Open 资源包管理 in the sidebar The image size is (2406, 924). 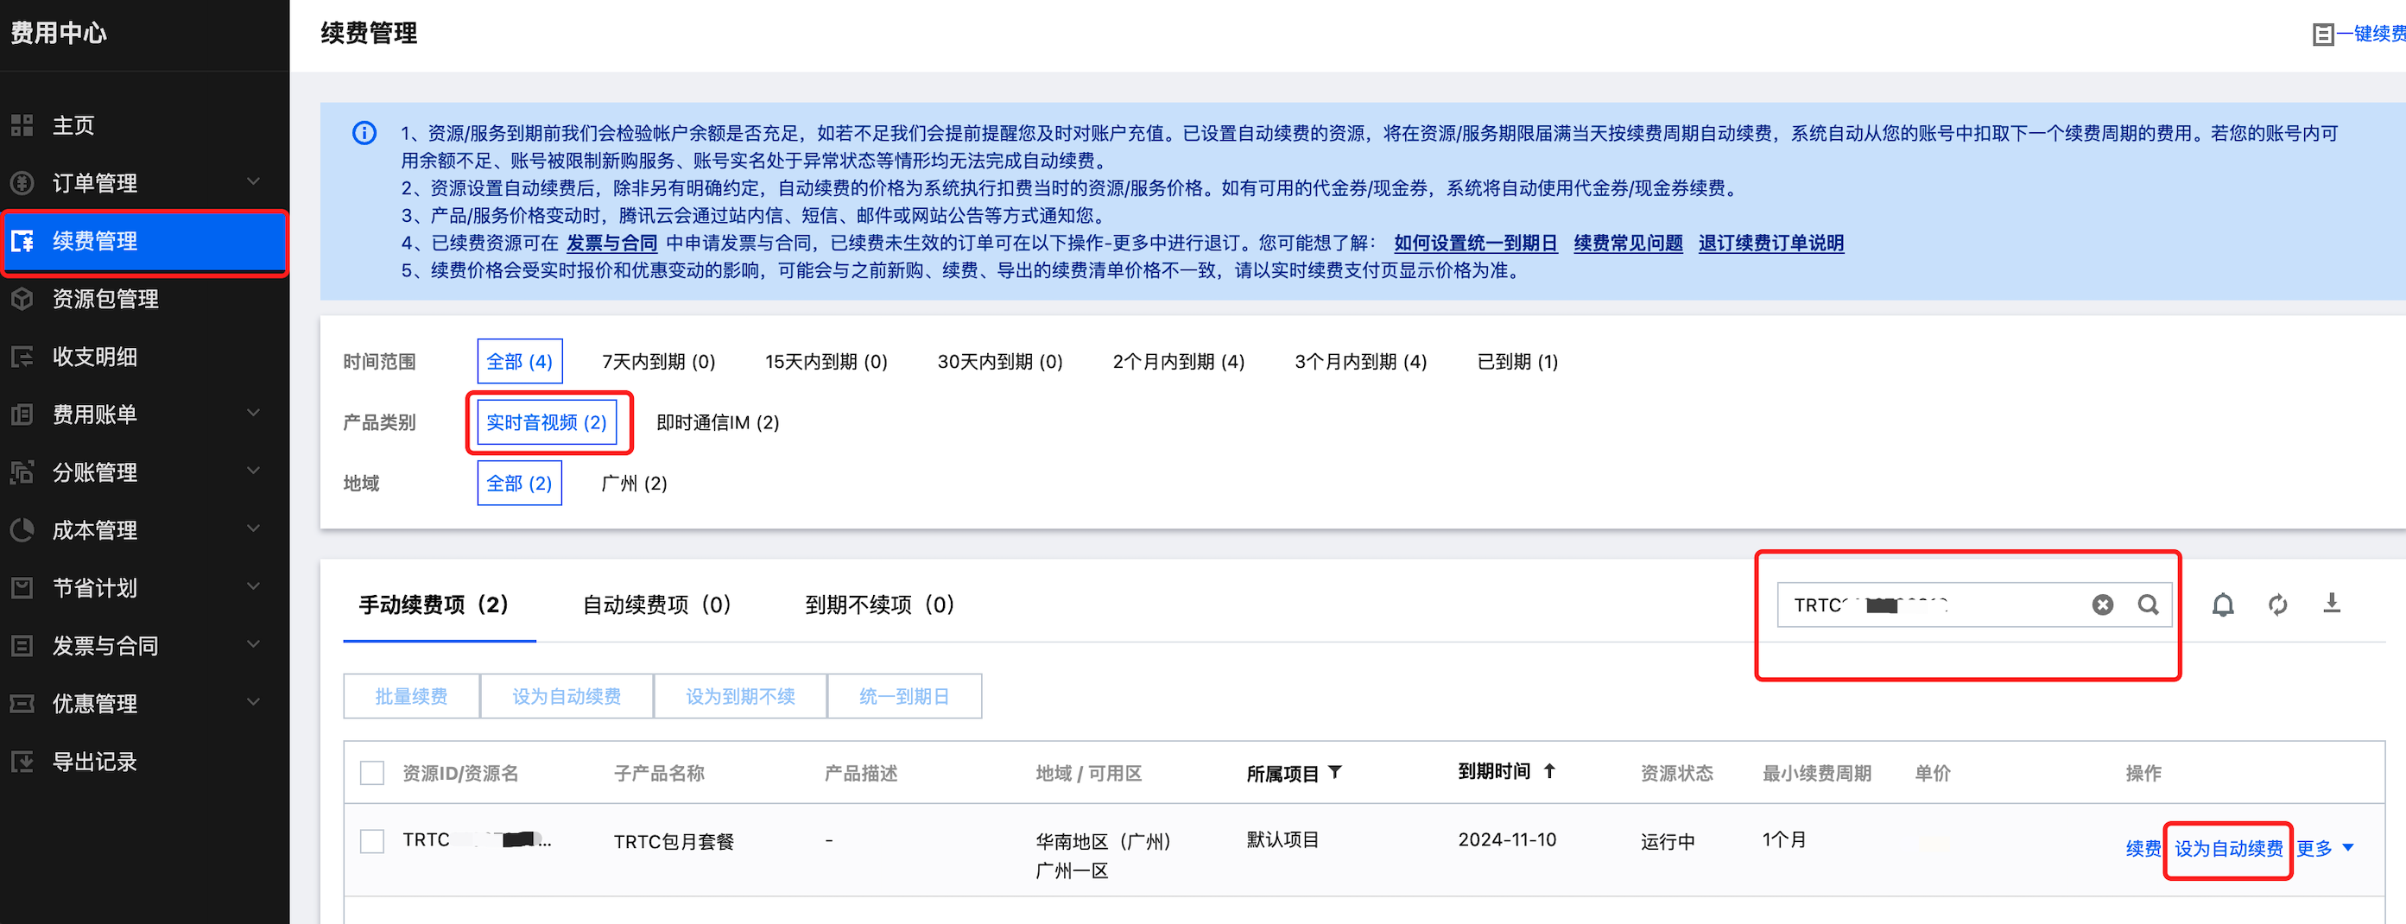click(104, 299)
